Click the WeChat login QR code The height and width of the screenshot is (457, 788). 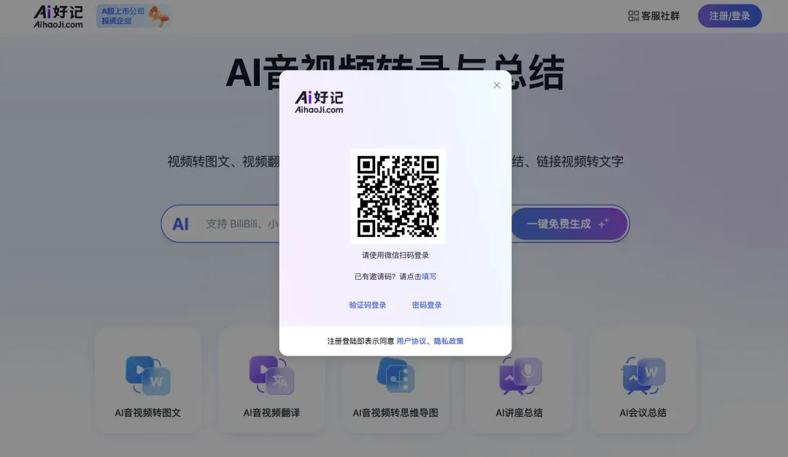[398, 196]
